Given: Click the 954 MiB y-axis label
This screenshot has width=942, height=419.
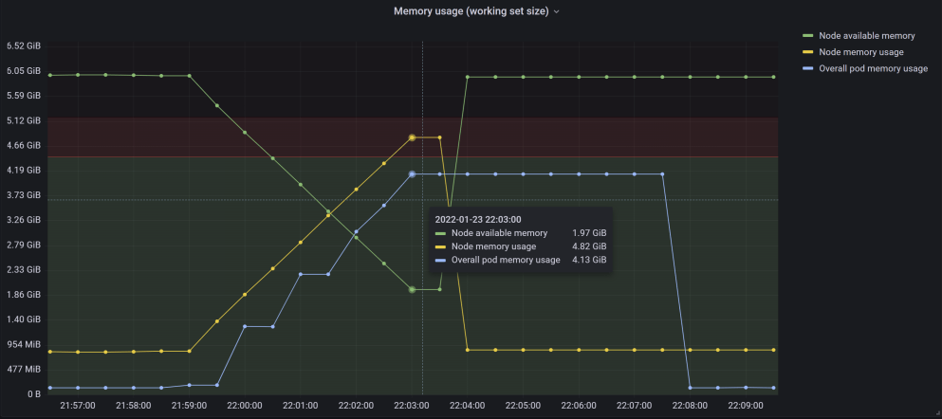Looking at the screenshot, I should (x=24, y=344).
